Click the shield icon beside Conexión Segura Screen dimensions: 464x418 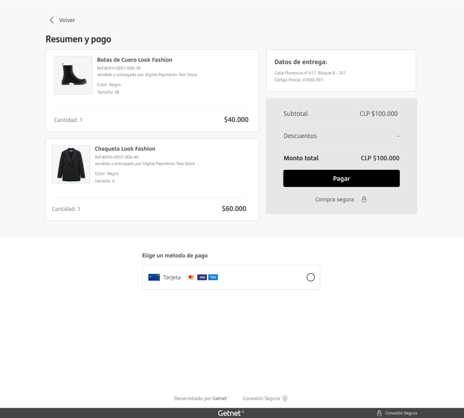(x=285, y=399)
